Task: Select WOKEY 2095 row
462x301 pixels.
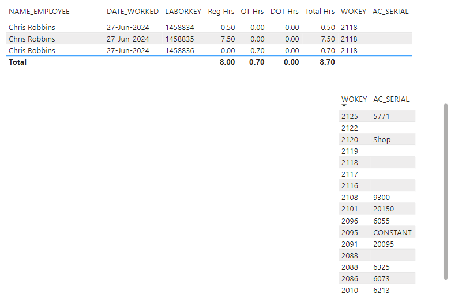Action: [377, 232]
